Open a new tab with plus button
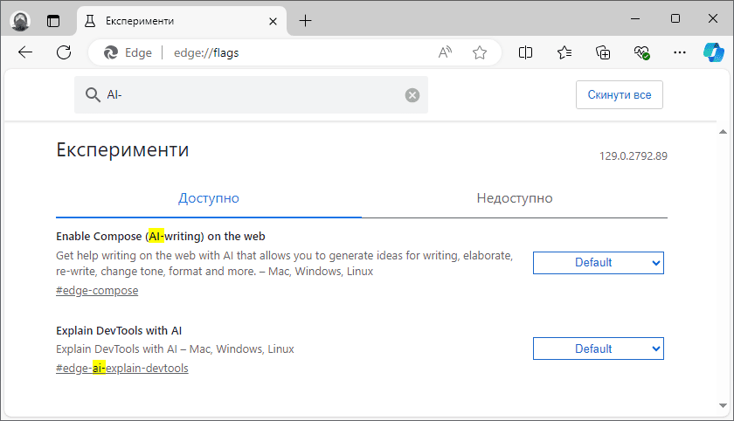The image size is (734, 421). (305, 21)
